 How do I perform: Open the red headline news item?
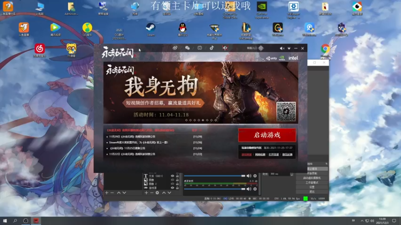coord(140,130)
